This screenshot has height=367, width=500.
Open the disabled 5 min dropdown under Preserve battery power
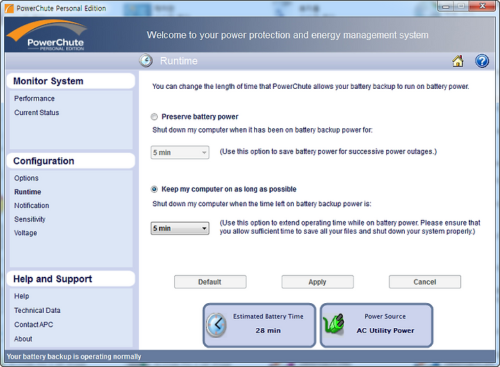pos(180,153)
